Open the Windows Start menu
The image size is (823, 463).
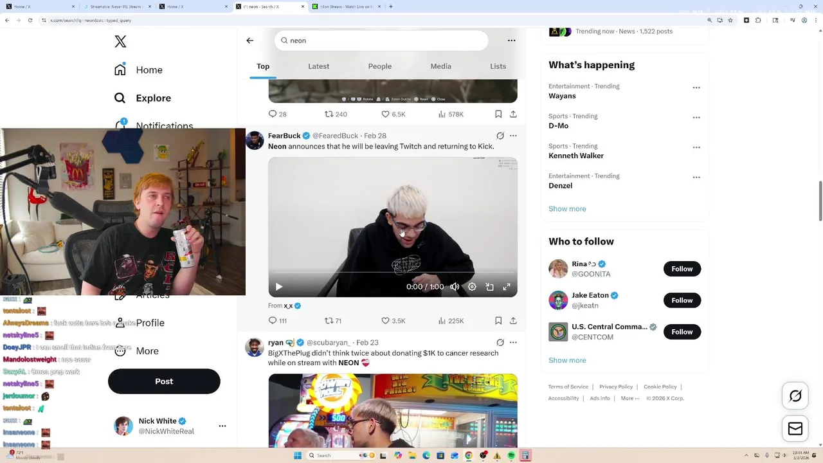pyautogui.click(x=298, y=455)
